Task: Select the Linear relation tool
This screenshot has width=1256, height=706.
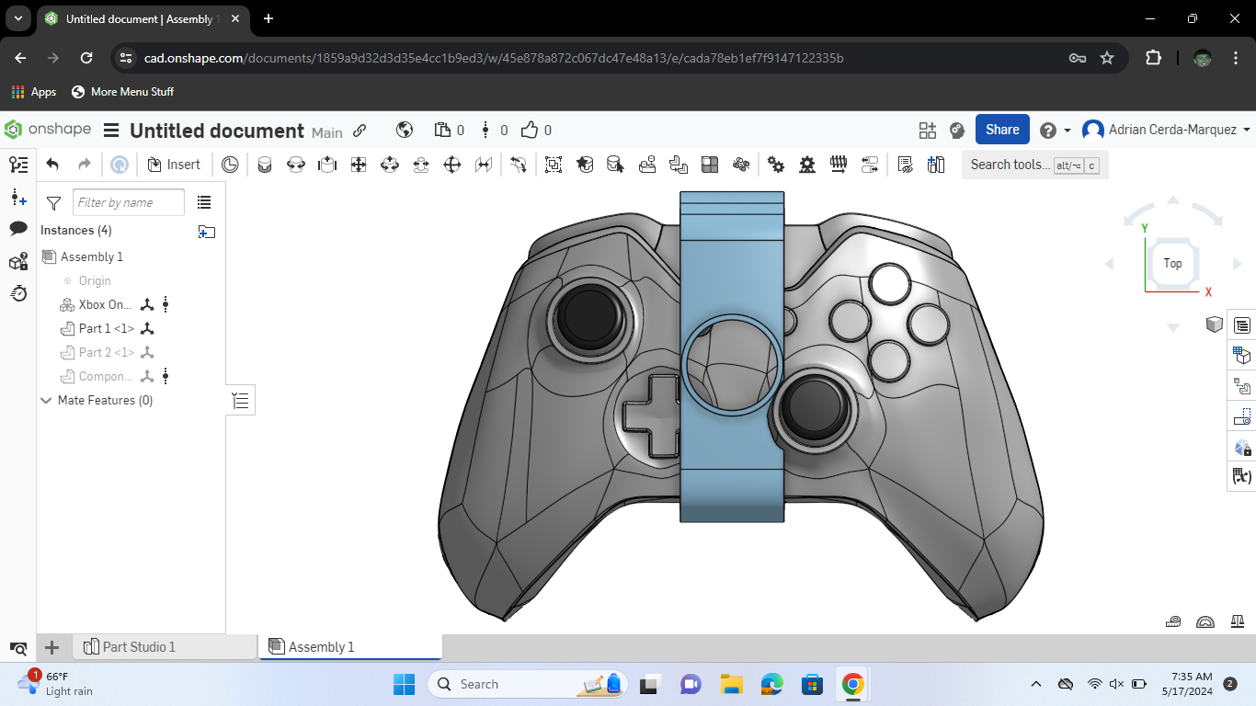Action: pos(870,165)
